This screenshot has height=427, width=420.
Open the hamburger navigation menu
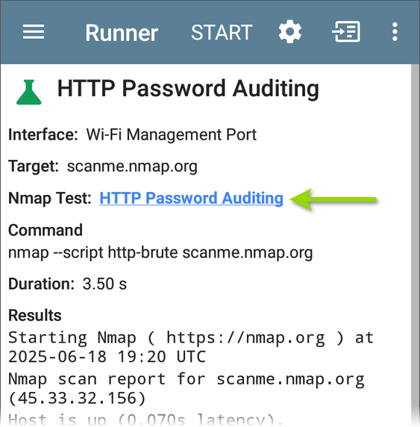click(34, 32)
